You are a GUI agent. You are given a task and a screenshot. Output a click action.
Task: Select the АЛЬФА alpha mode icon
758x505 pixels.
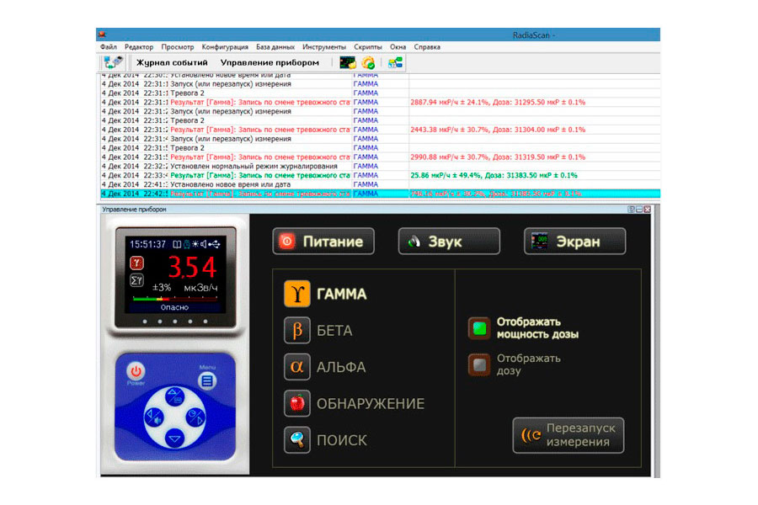(x=296, y=367)
